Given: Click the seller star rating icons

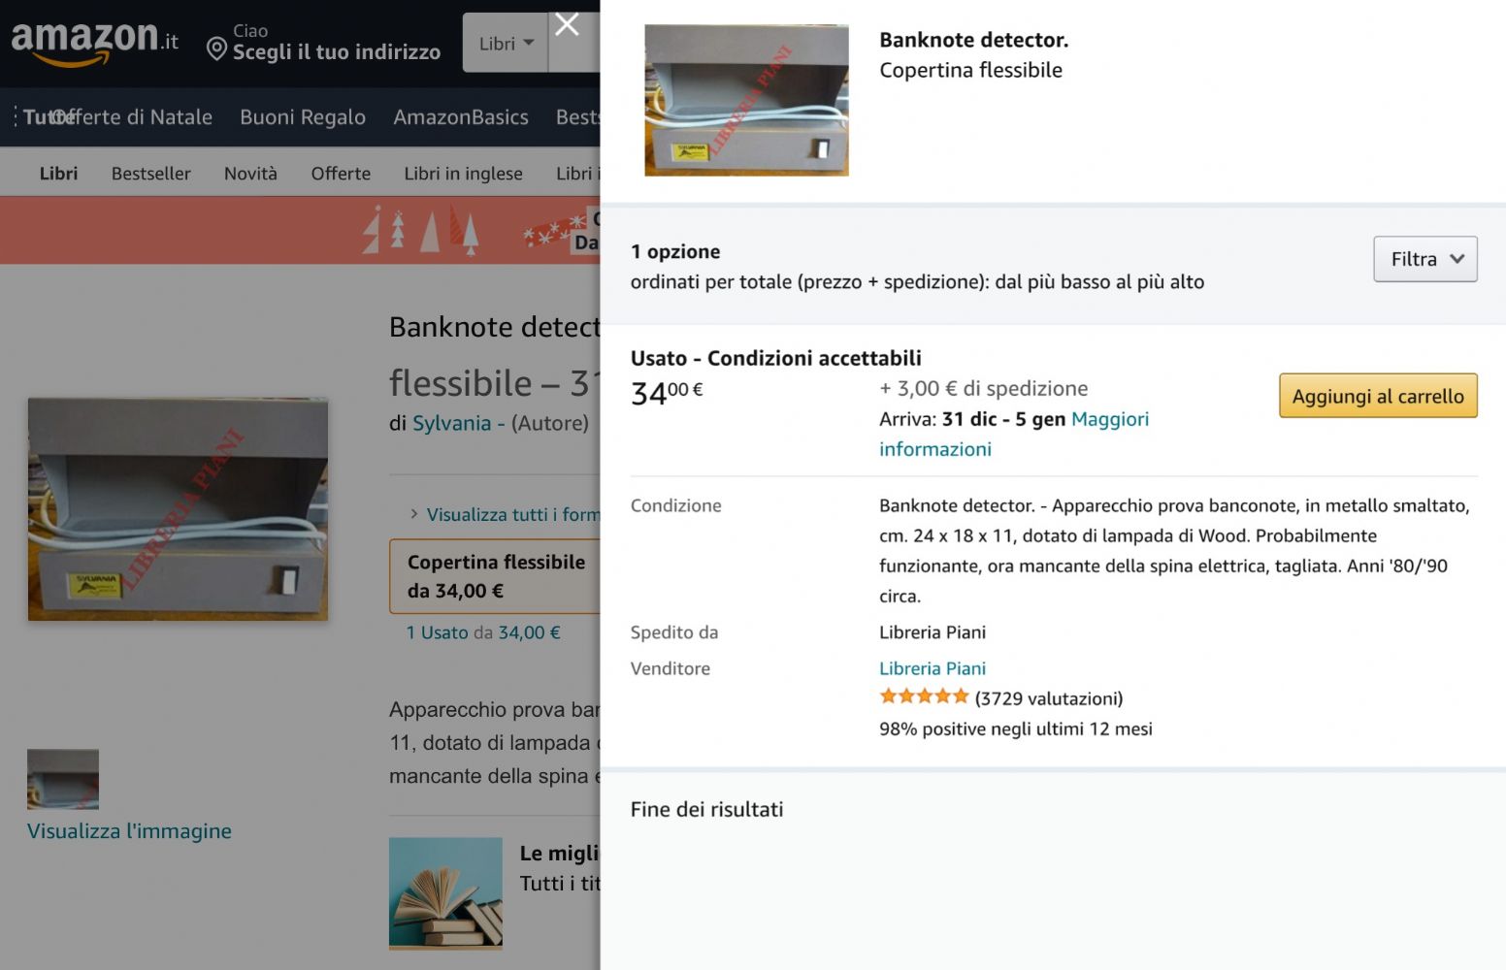Looking at the screenshot, I should point(924,696).
